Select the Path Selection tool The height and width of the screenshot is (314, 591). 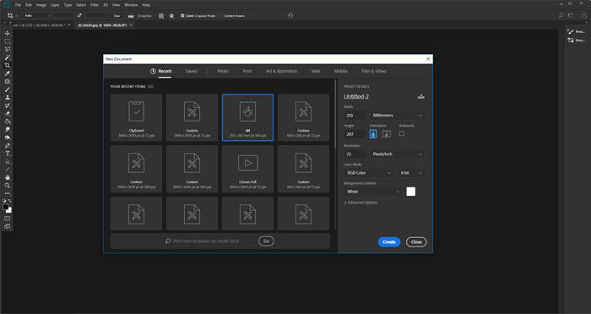(x=7, y=161)
